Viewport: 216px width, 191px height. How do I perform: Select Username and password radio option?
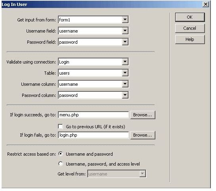click(61, 154)
